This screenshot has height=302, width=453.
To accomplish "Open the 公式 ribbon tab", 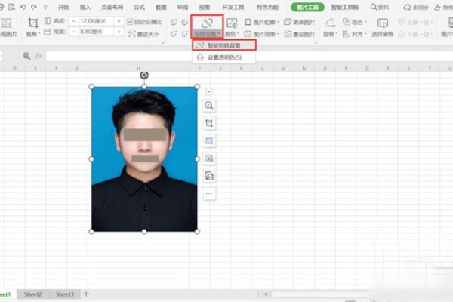I will coord(139,7).
